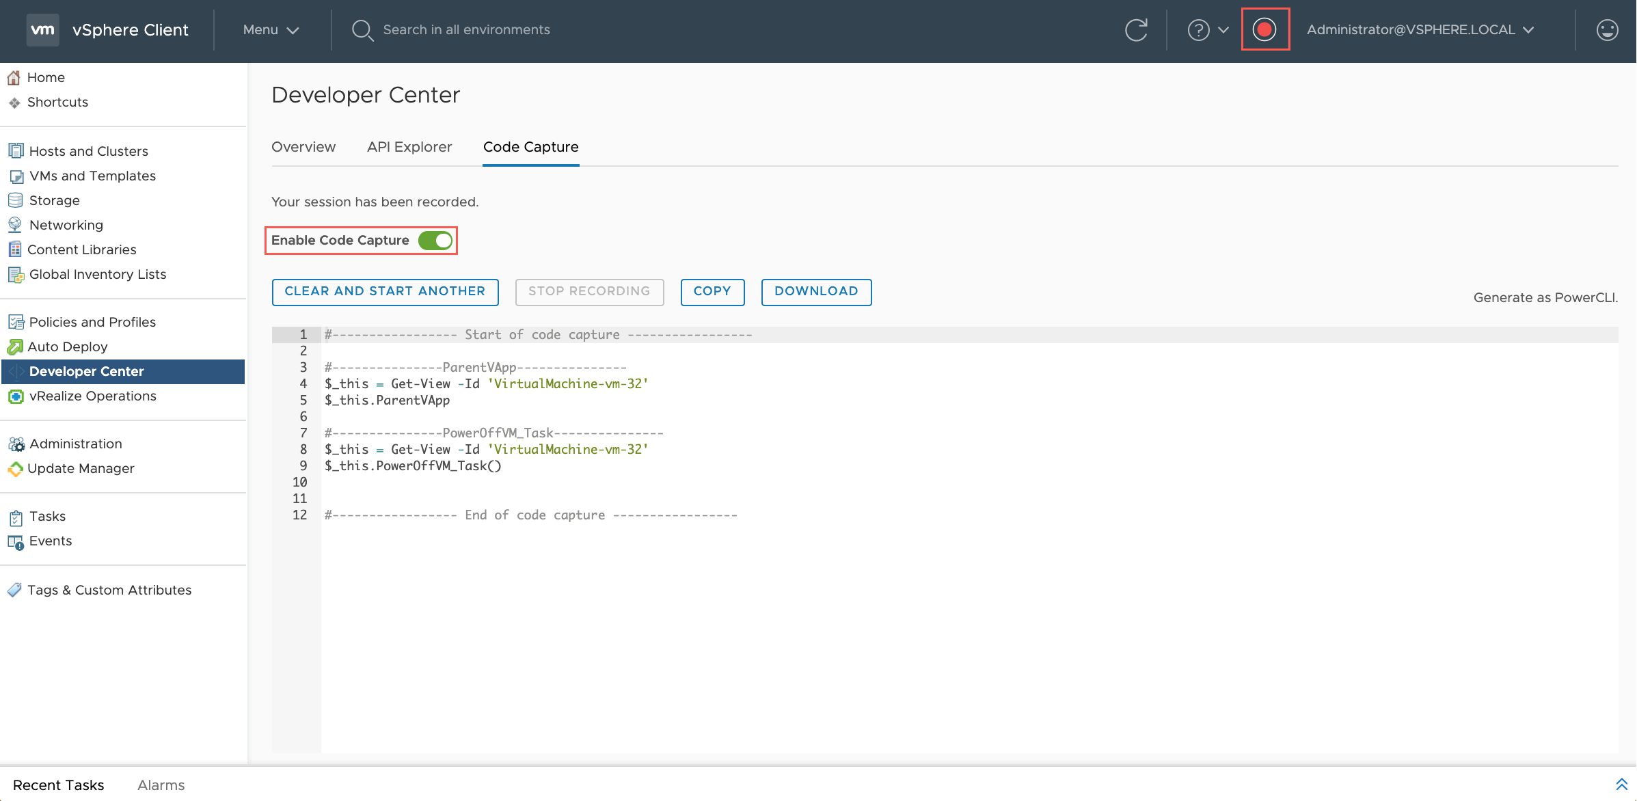The image size is (1637, 801).
Task: Switch to the API Explorer tab
Action: tap(409, 147)
